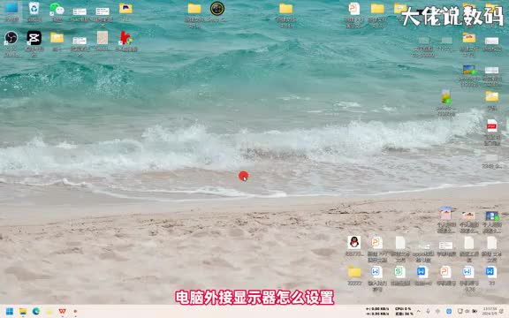
Task: Click the Windows Start button
Action: (x=10, y=312)
